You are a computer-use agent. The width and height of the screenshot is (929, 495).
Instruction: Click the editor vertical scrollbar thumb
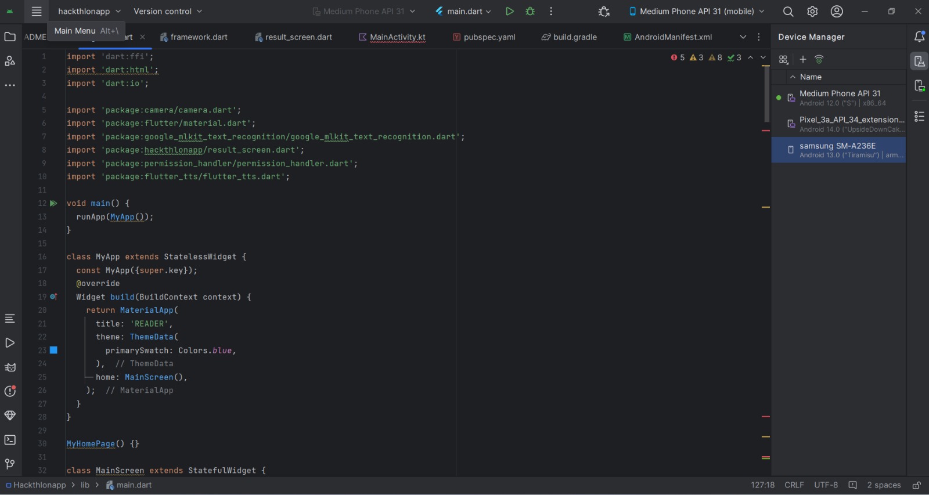pos(766,94)
